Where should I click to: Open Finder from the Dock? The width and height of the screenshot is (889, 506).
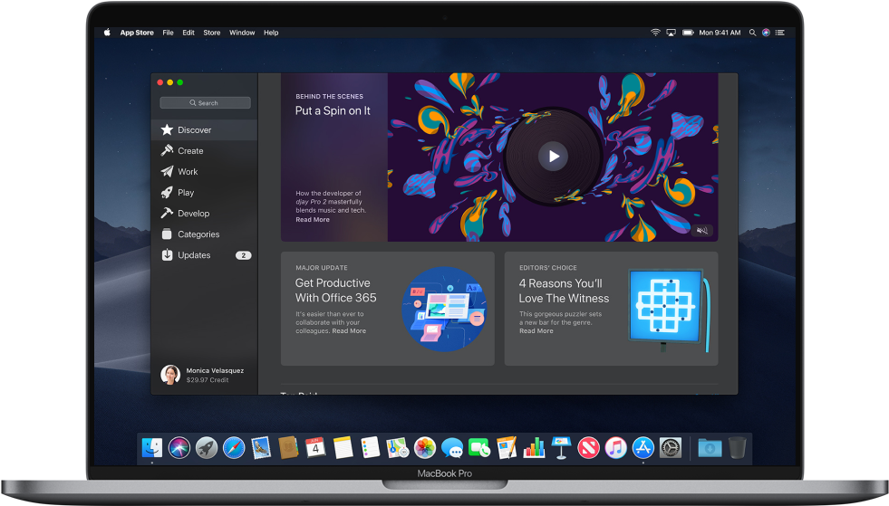point(152,448)
